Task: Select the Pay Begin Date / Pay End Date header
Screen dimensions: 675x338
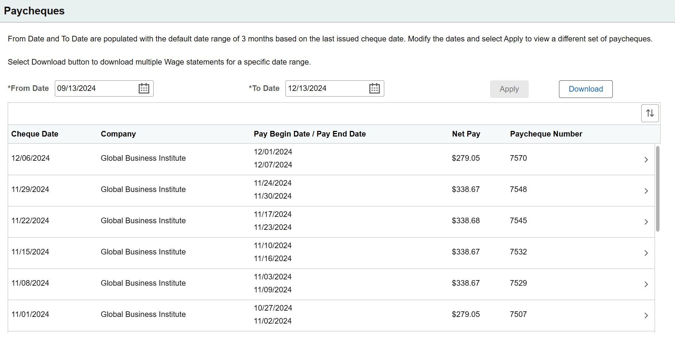Action: click(x=310, y=134)
